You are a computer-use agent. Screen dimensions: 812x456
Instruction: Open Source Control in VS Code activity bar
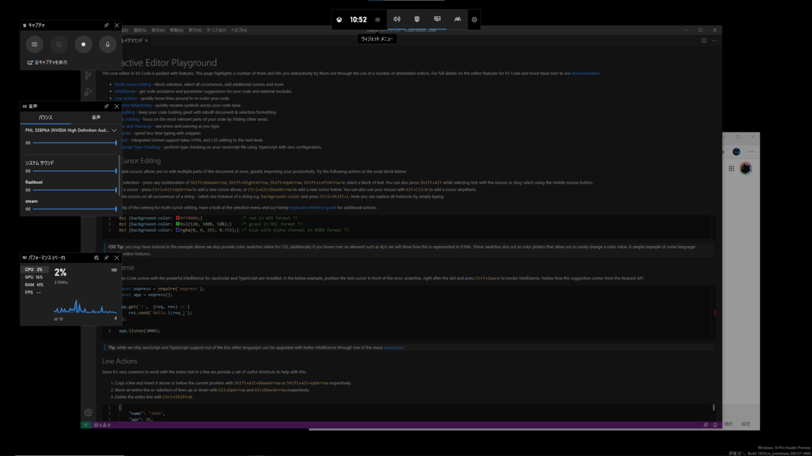88,75
